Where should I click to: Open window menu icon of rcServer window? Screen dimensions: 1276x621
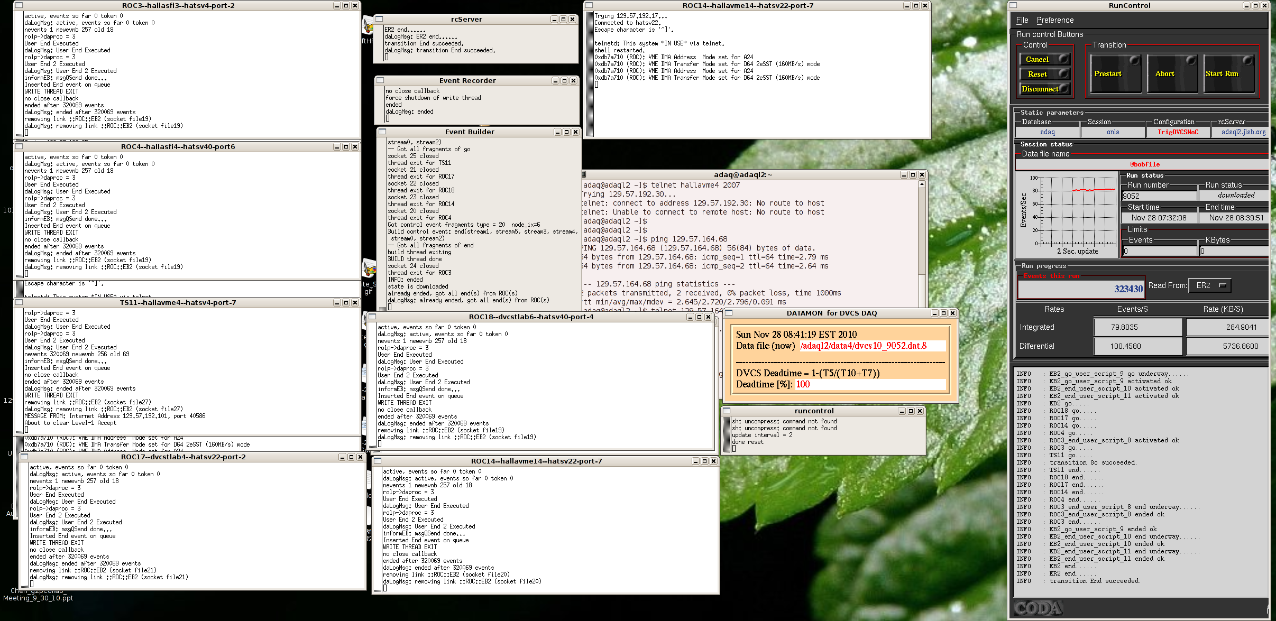[x=379, y=19]
